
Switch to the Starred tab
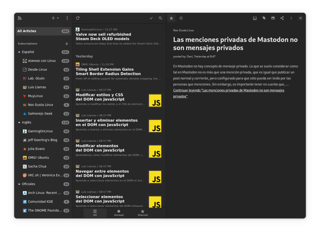pos(142,212)
